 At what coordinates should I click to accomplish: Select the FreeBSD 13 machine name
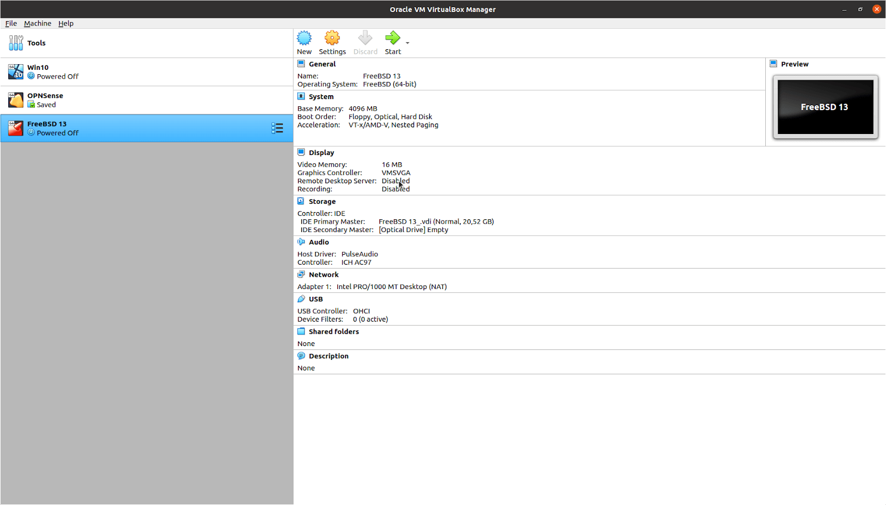(x=47, y=124)
